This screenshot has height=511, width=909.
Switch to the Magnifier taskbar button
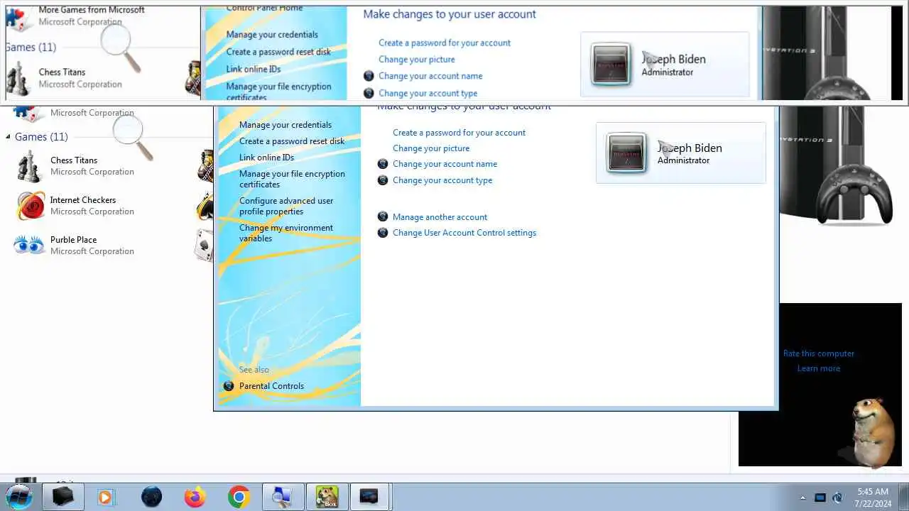pyautogui.click(x=283, y=497)
